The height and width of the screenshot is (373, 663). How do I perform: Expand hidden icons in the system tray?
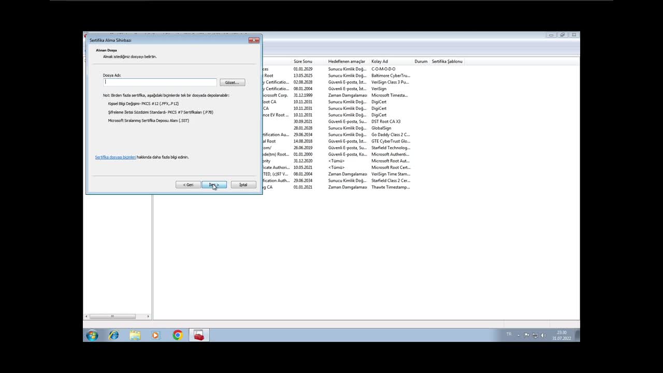(x=518, y=335)
